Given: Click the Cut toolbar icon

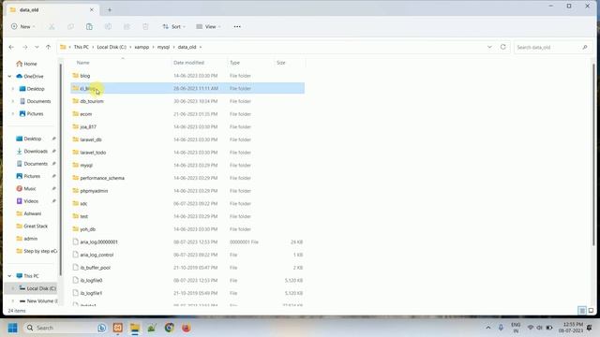Looking at the screenshot, I should [x=52, y=27].
